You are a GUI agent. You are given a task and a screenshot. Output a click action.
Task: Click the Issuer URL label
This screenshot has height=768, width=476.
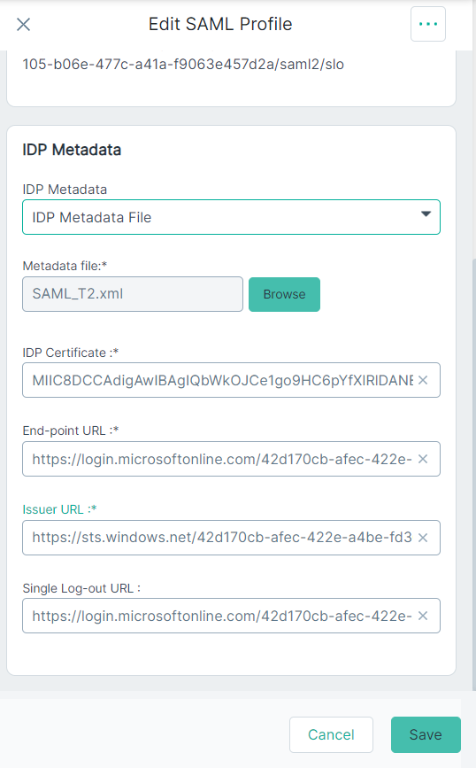coord(59,509)
